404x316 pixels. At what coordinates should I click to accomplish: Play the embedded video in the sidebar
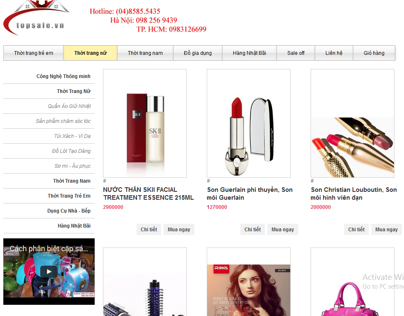[x=49, y=272]
